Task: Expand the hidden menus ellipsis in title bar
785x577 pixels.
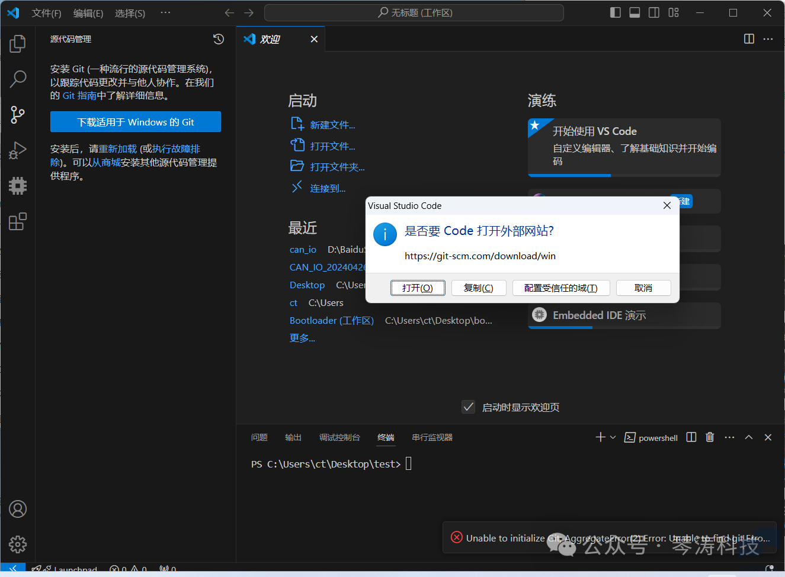Action: (x=165, y=12)
